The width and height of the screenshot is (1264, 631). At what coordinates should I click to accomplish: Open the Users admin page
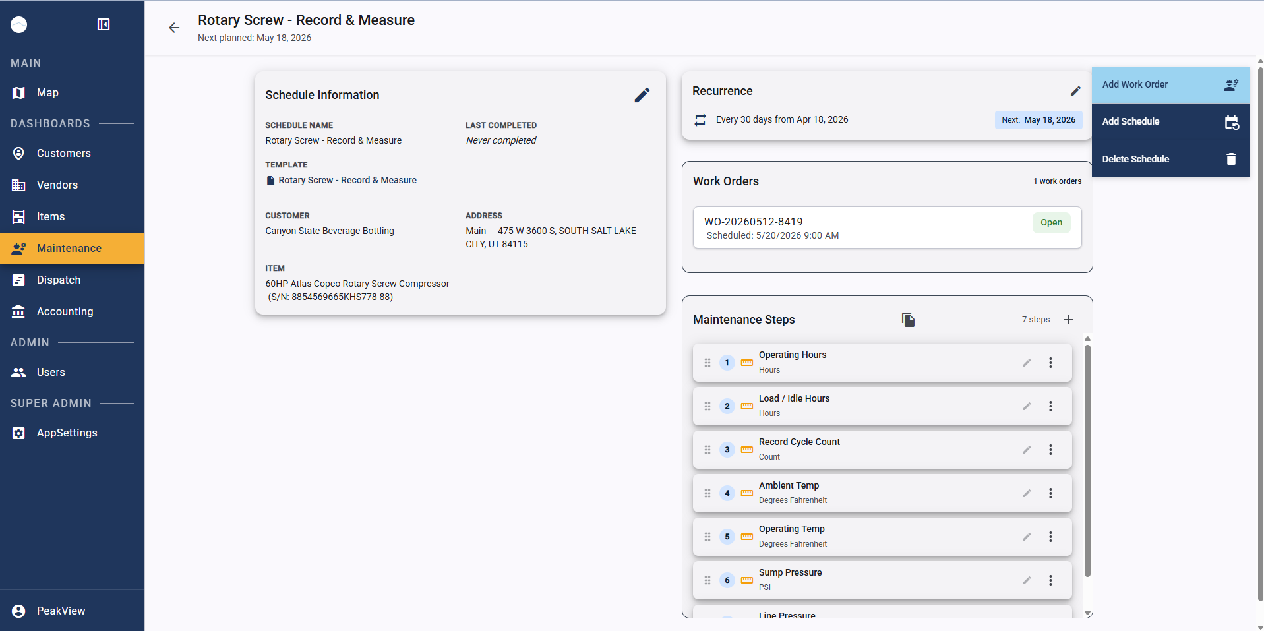pos(73,373)
